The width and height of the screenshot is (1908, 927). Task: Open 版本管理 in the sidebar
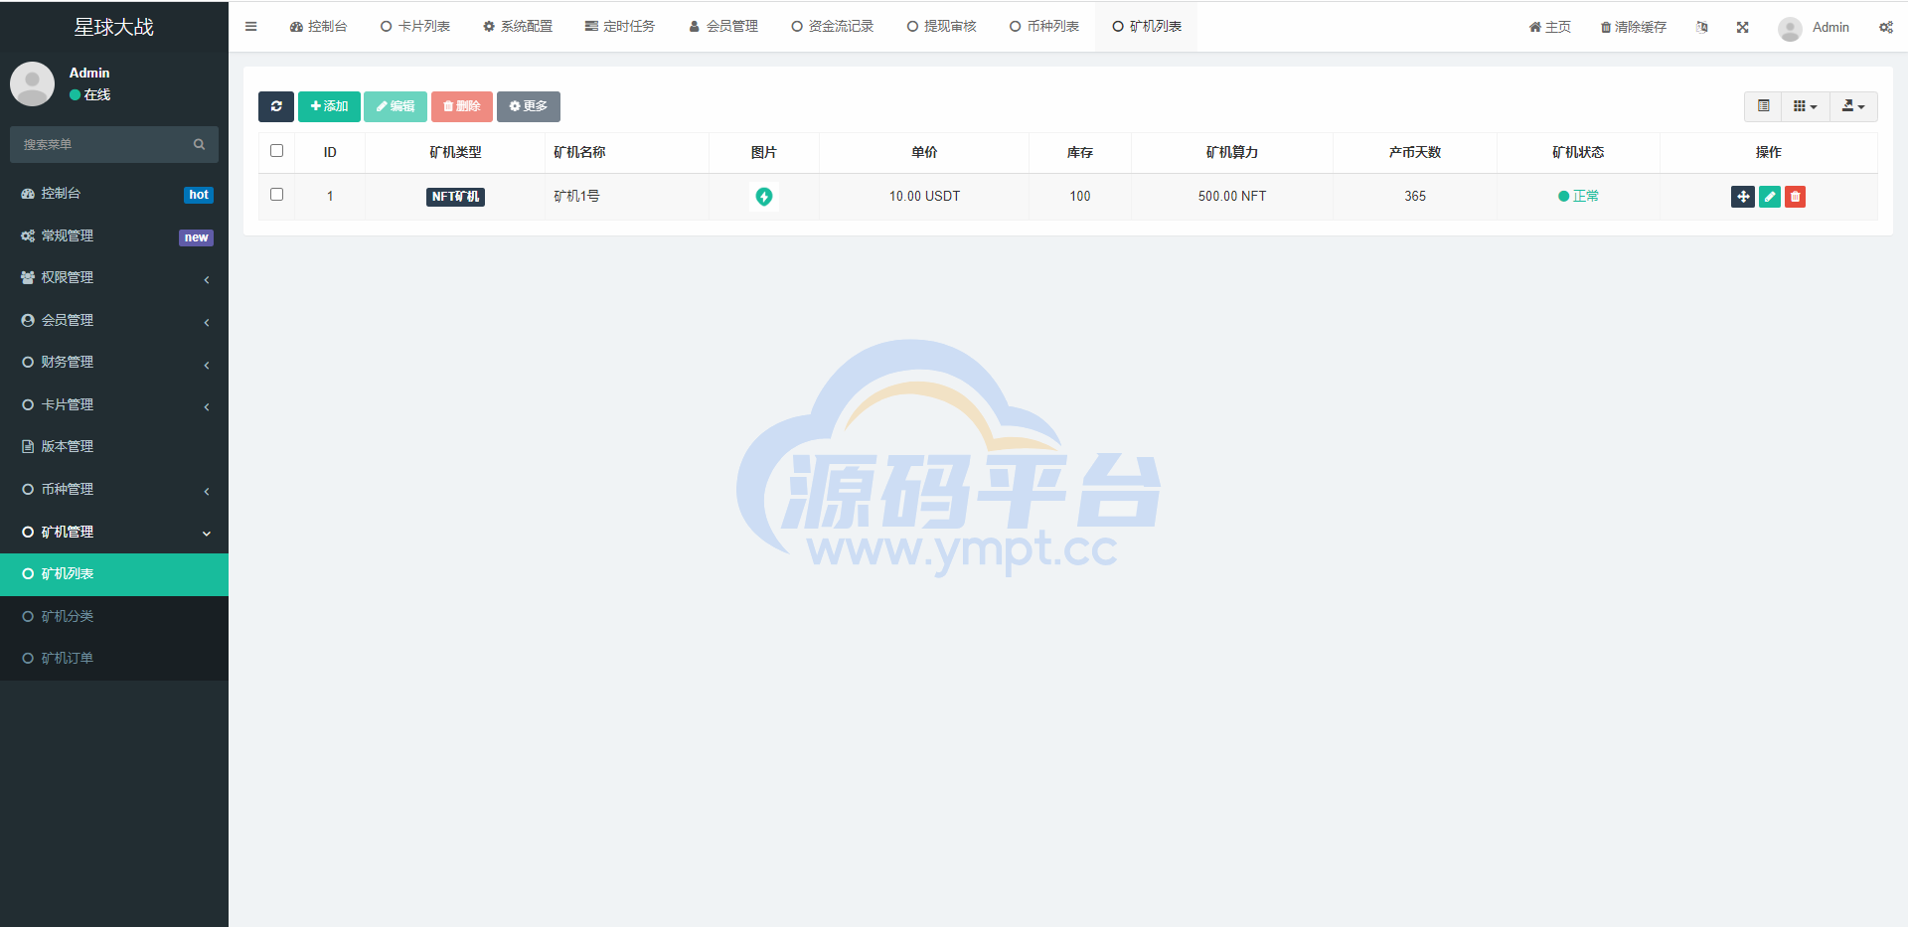pos(114,447)
